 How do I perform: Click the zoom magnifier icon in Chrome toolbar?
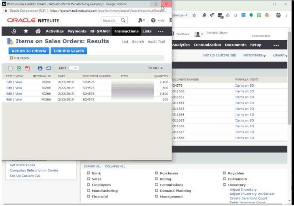(x=204, y=15)
